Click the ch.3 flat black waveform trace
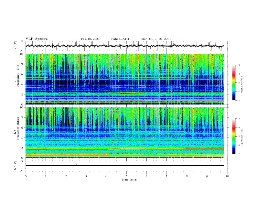The width and height of the screenshot is (256, 198). [x=125, y=166]
